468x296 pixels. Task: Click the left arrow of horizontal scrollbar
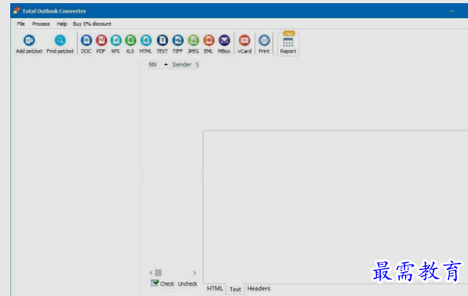tap(151, 272)
